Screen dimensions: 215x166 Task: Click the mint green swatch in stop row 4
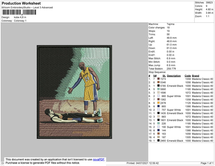click(x=158, y=89)
